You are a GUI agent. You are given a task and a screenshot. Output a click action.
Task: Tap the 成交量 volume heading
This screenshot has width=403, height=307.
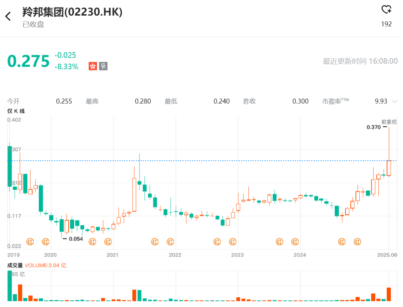click(x=15, y=265)
